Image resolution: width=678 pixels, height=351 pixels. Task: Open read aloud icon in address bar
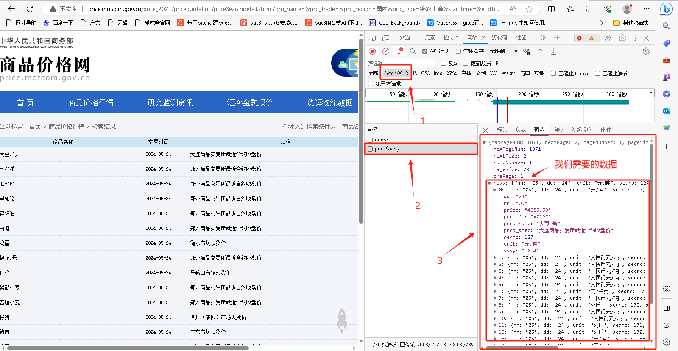point(513,8)
